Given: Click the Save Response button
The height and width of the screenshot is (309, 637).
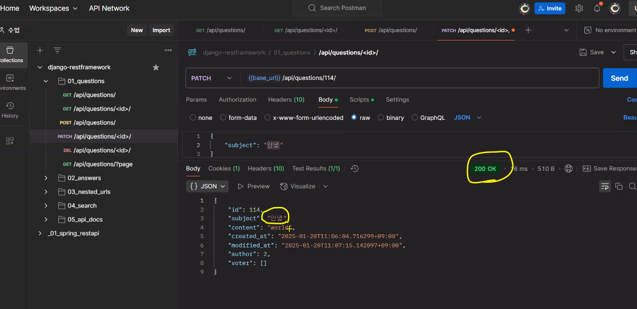Looking at the screenshot, I should coord(609,169).
